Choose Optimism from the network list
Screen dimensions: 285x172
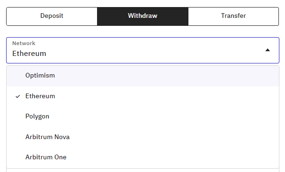(142, 76)
